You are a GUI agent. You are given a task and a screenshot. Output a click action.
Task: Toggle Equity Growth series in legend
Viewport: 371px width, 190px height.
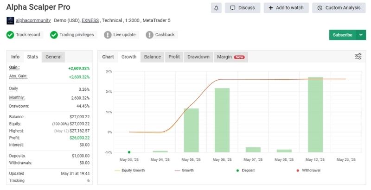click(129, 171)
